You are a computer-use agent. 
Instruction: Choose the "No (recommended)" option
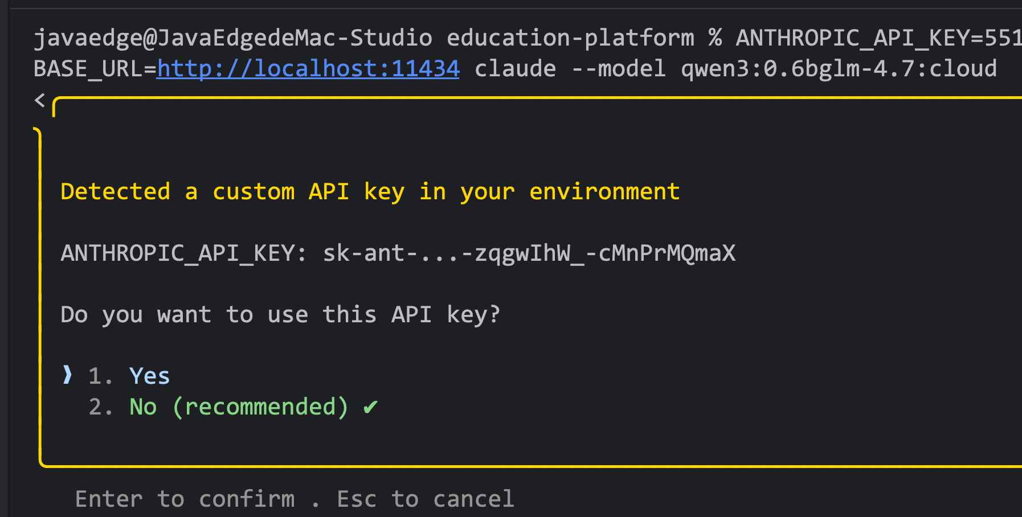238,407
